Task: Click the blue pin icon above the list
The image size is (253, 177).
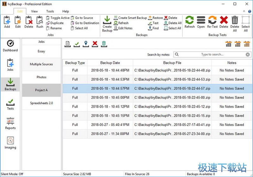Action: [x=86, y=44]
